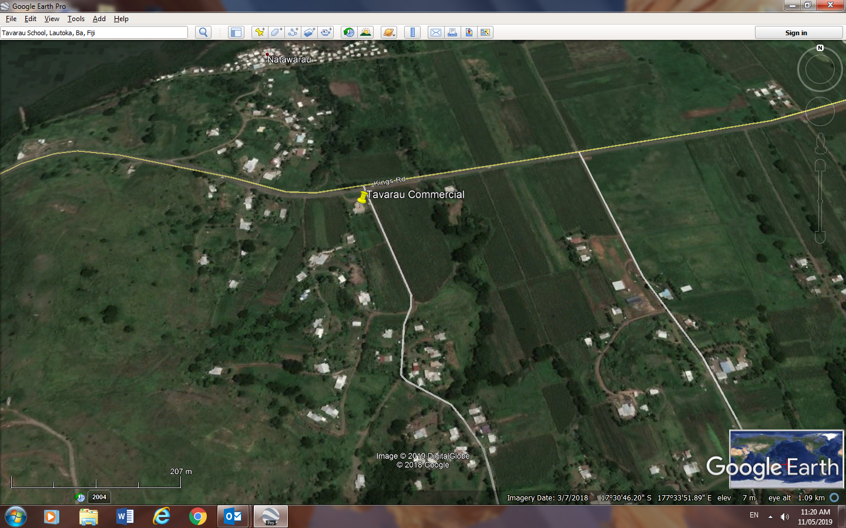This screenshot has height=528, width=846.
Task: Toggle sunlight across the landscape
Action: [x=365, y=32]
